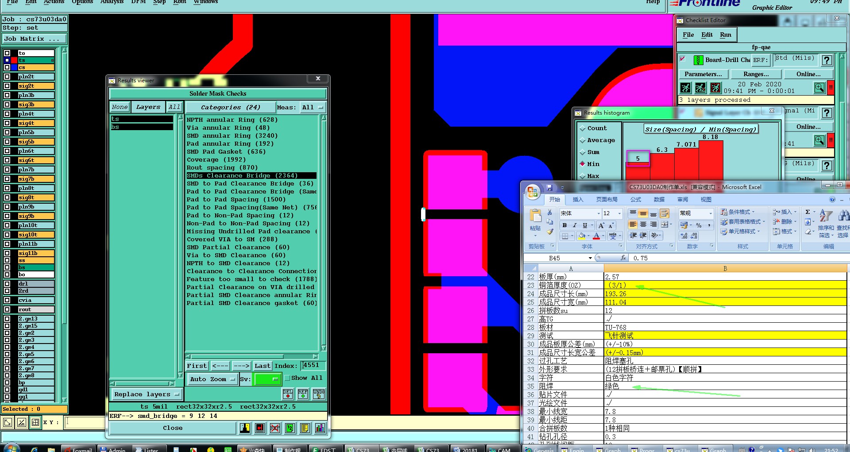Toggle the Board-Drill Check checkmark

coord(682,58)
